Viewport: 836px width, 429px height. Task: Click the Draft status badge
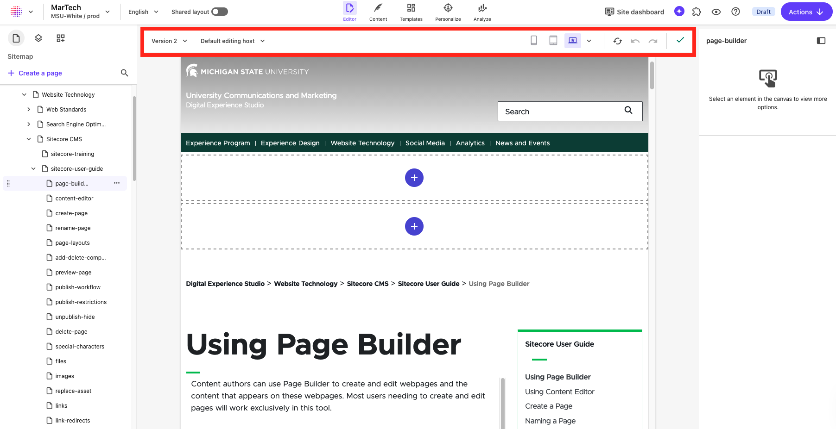point(763,12)
